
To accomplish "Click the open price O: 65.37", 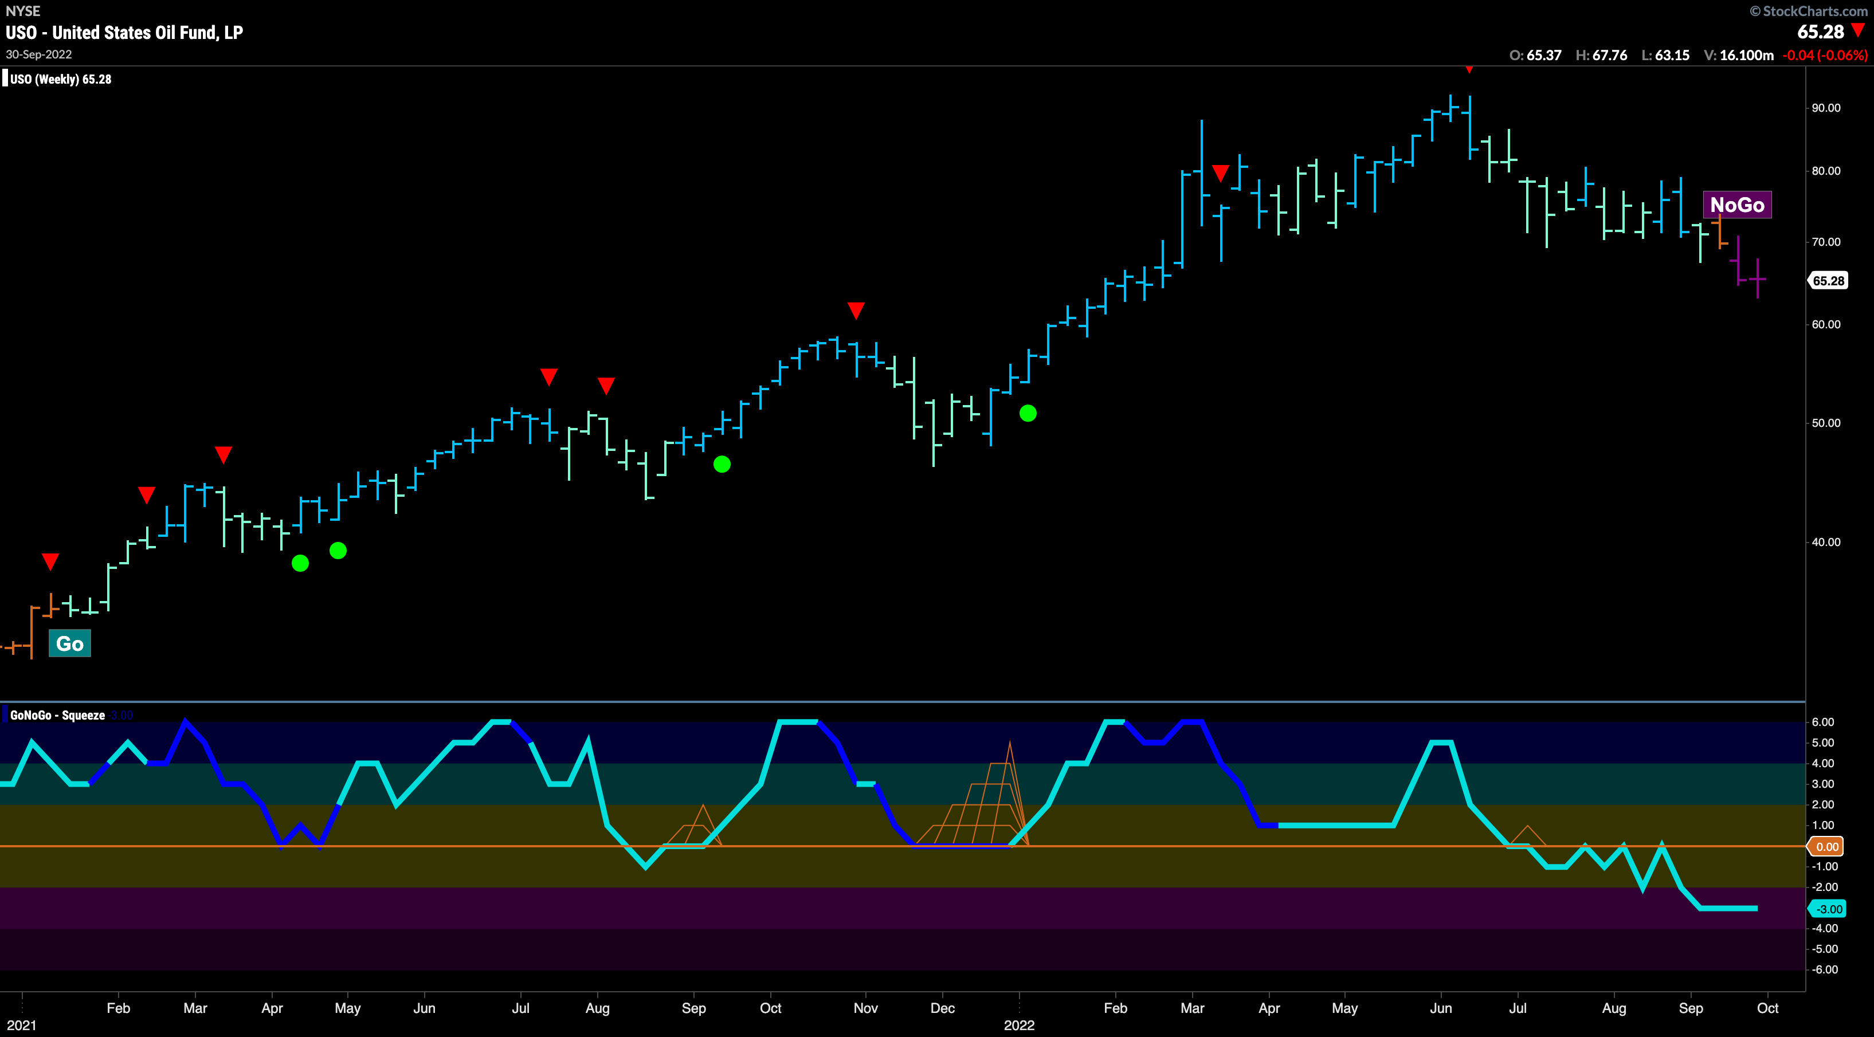I will (1535, 55).
